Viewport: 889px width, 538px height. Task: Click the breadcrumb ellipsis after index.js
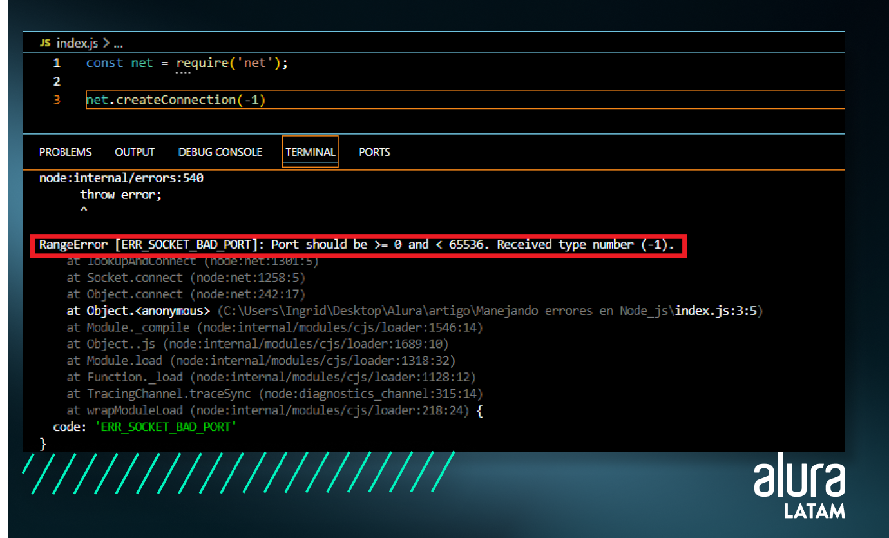coord(117,44)
